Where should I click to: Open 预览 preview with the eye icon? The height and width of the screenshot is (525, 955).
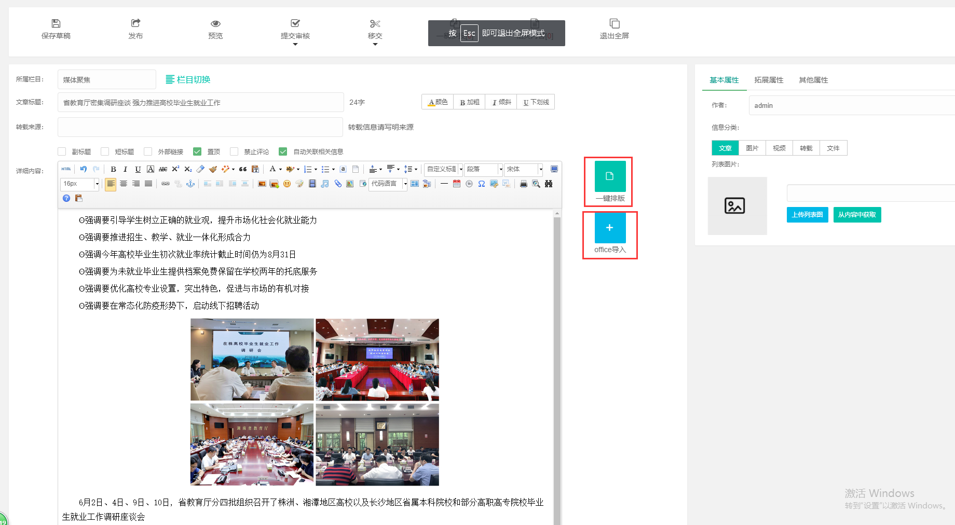(215, 24)
